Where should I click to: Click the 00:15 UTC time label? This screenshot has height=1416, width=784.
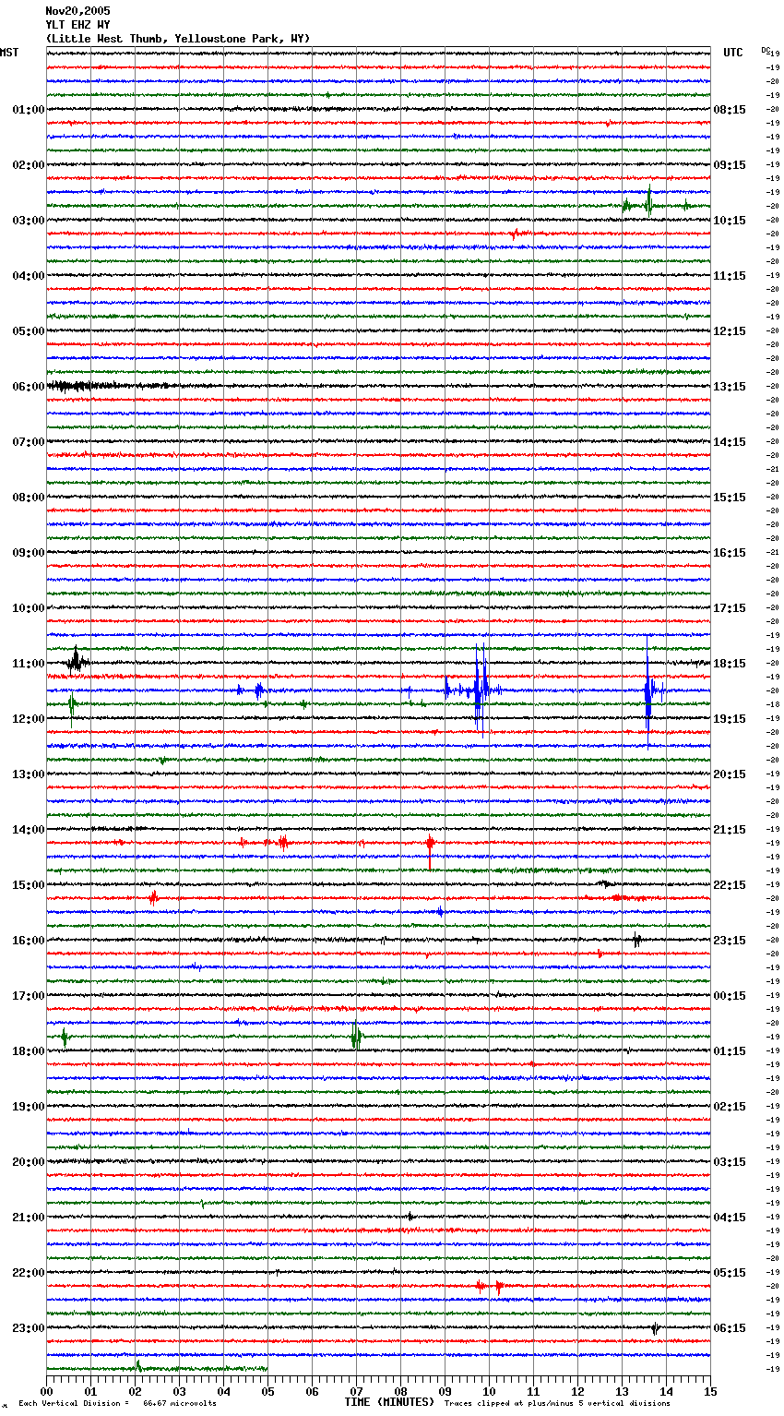tap(730, 996)
